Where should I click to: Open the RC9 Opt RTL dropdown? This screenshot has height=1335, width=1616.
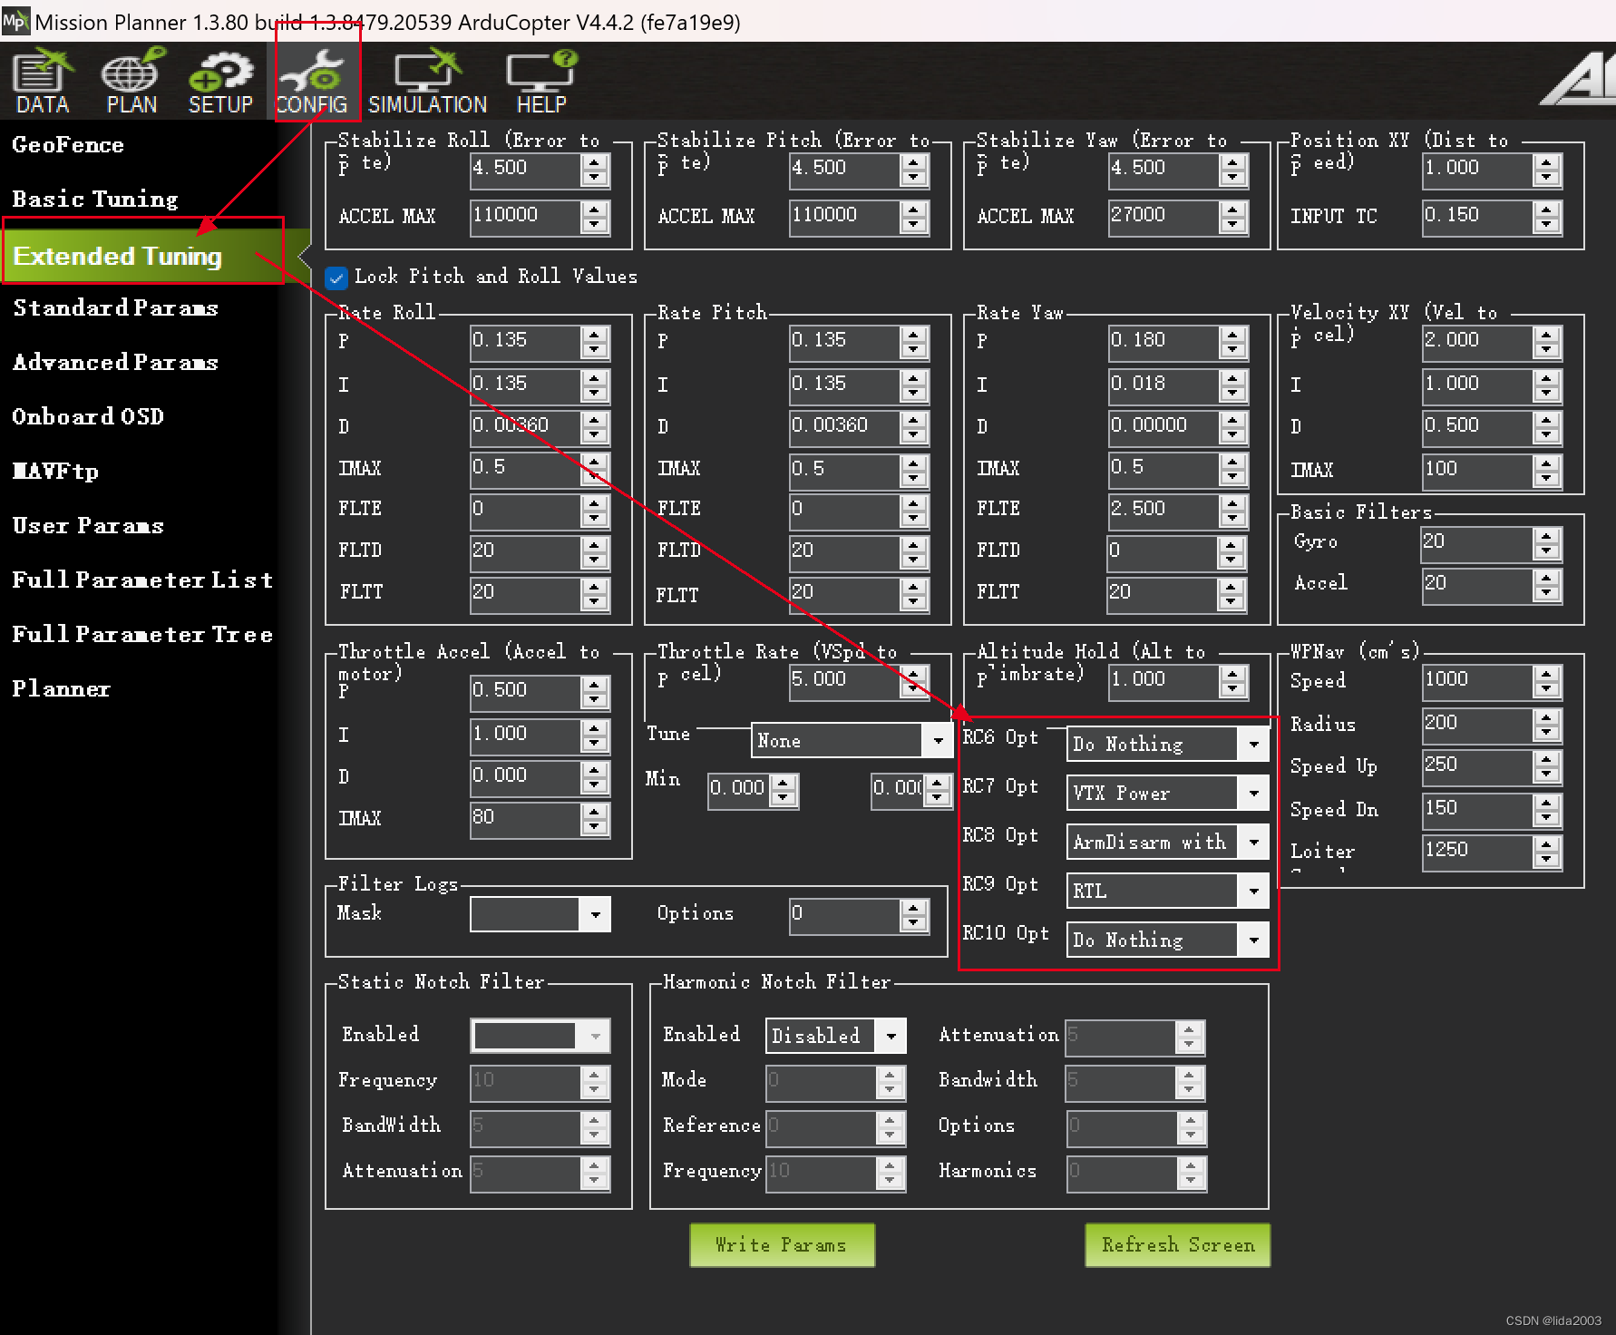[x=1166, y=892]
